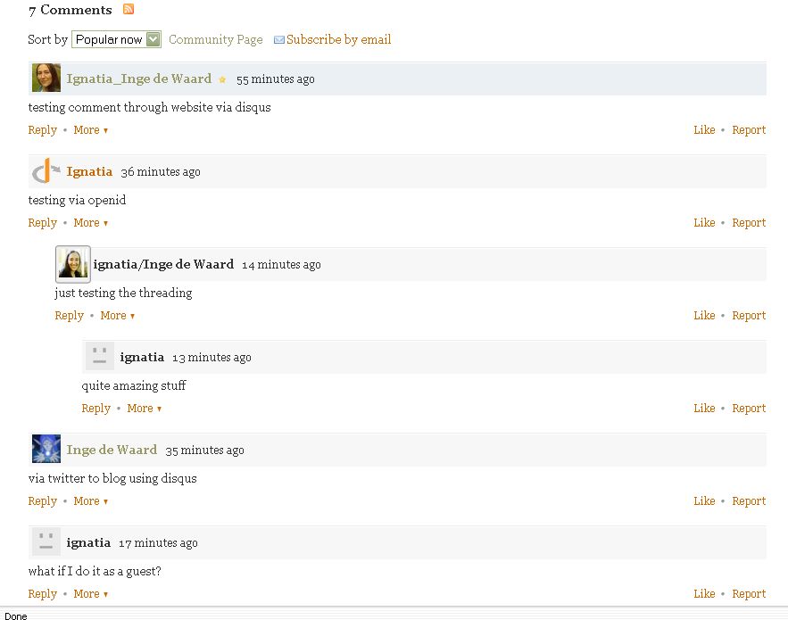Click the envelope icon beside Subscribe by email

coord(278,40)
